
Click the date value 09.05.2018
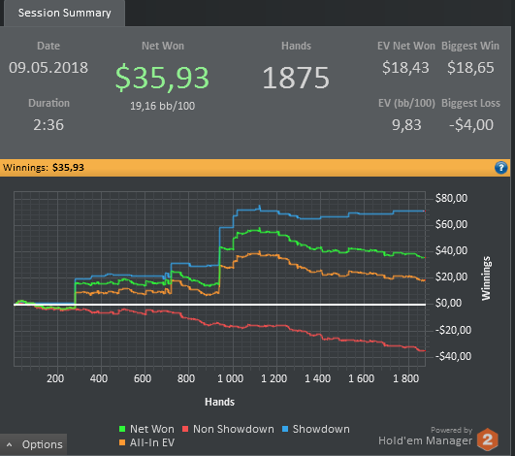48,68
